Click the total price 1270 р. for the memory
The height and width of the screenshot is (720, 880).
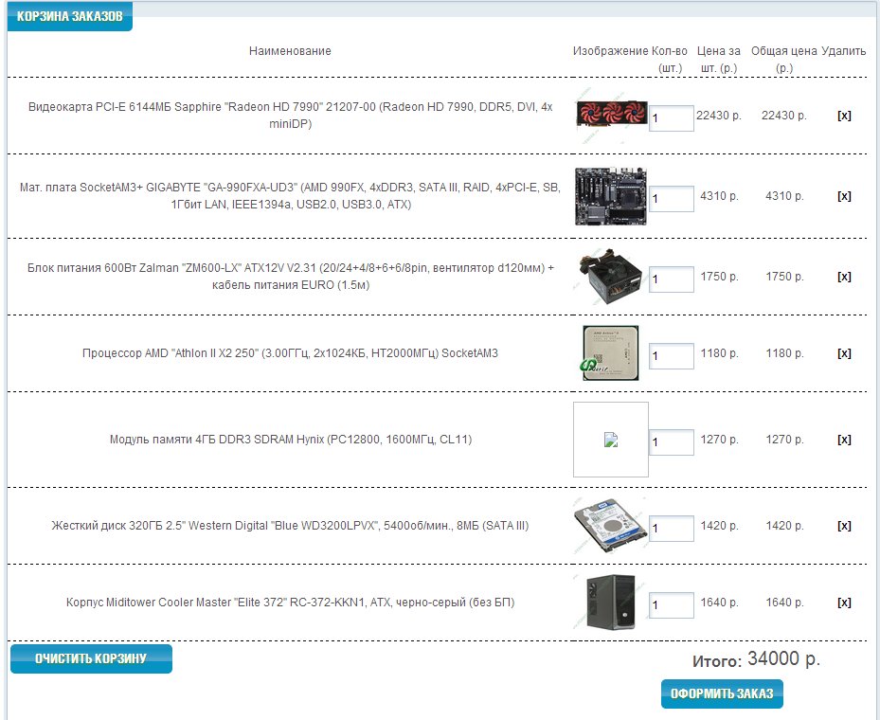(784, 440)
